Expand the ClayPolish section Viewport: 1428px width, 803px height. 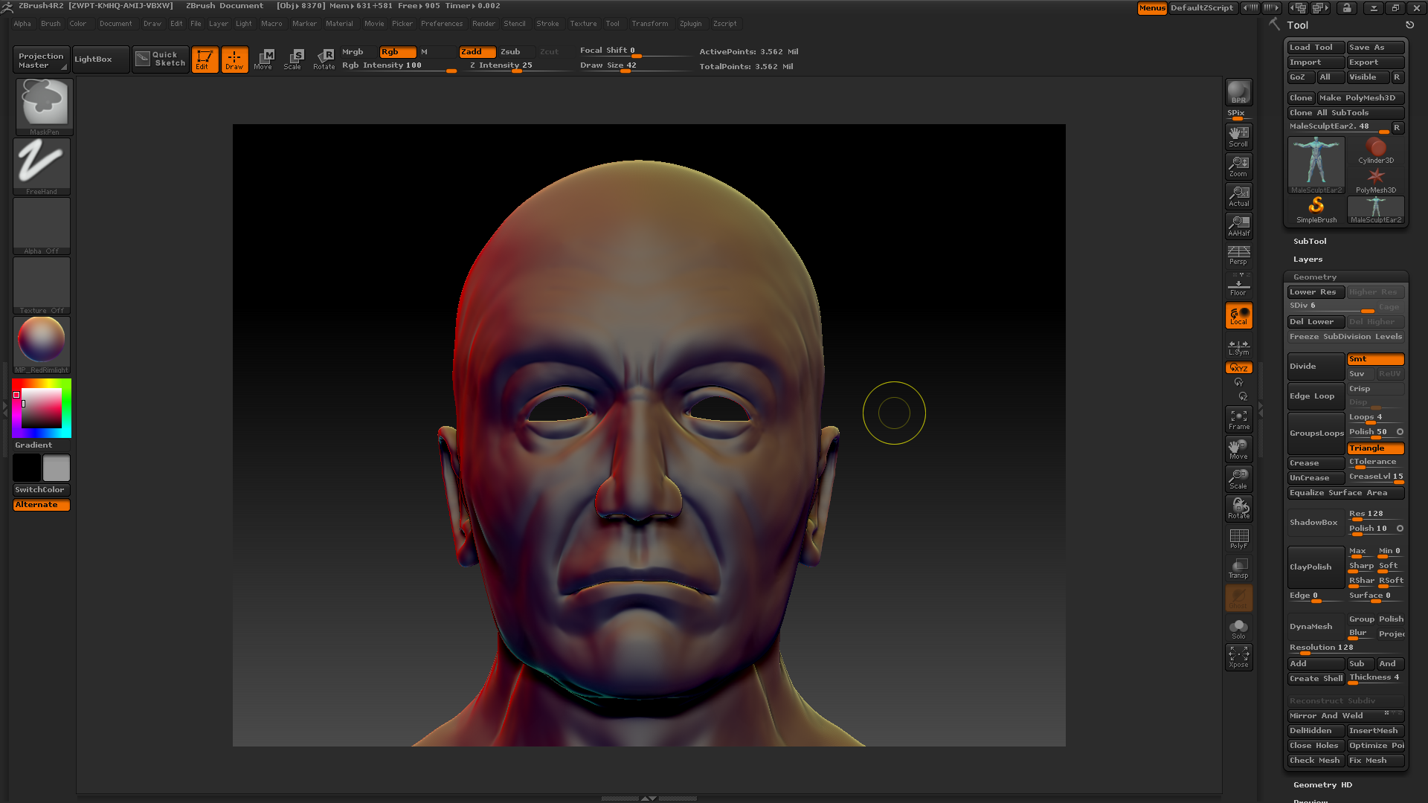coord(1316,567)
